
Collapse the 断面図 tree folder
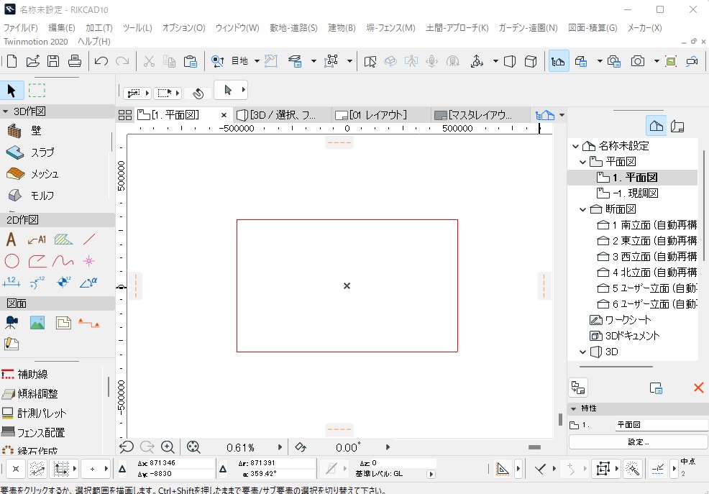pos(583,209)
